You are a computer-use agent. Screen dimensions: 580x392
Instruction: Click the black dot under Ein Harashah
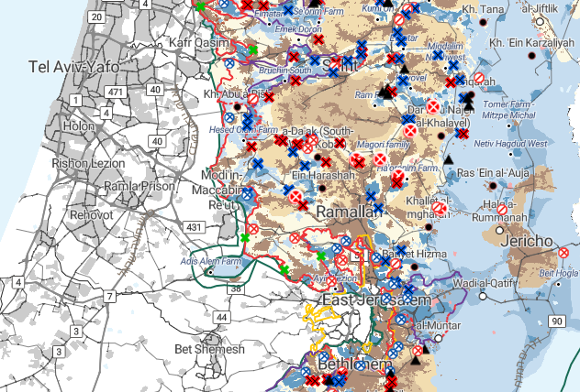[x=322, y=189]
